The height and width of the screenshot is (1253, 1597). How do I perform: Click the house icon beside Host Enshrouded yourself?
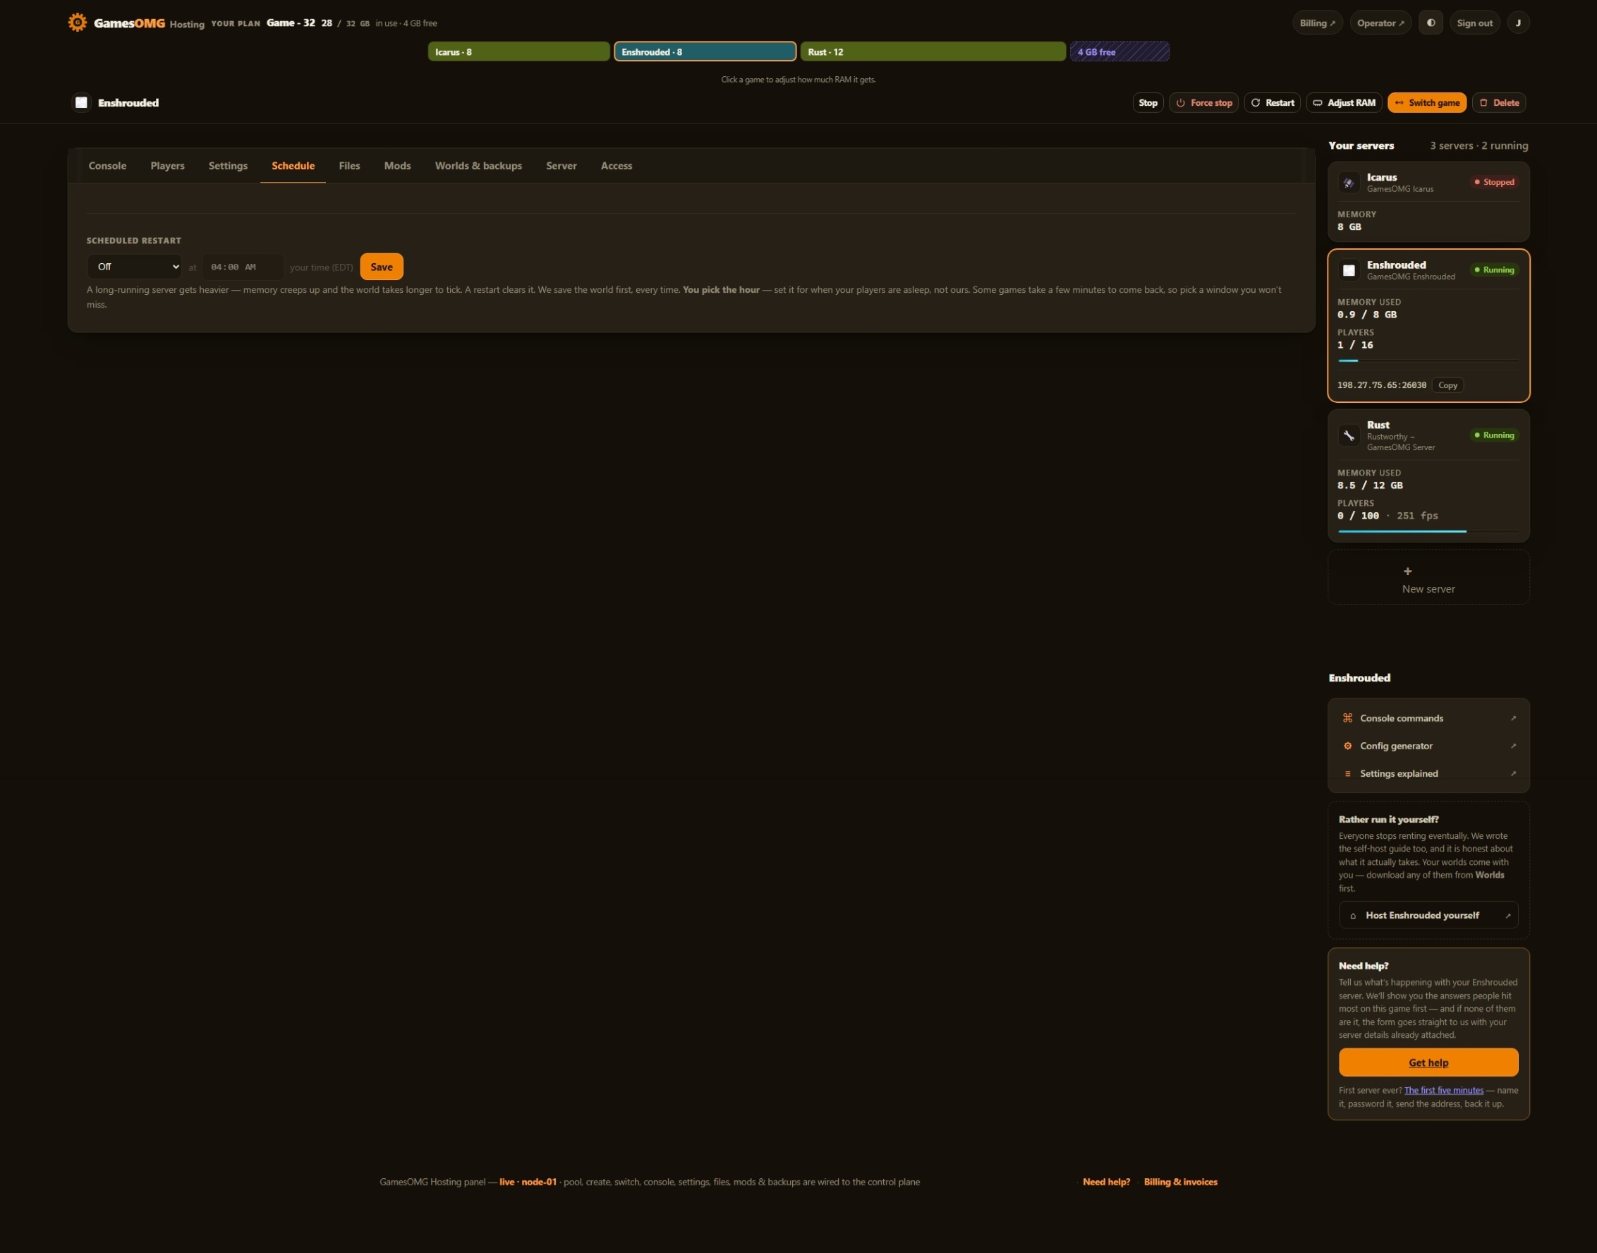tap(1353, 916)
